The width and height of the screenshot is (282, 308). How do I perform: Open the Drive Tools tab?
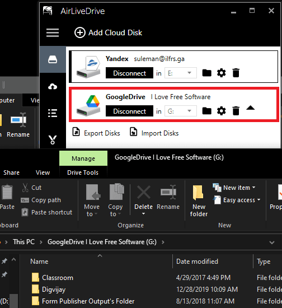click(83, 172)
